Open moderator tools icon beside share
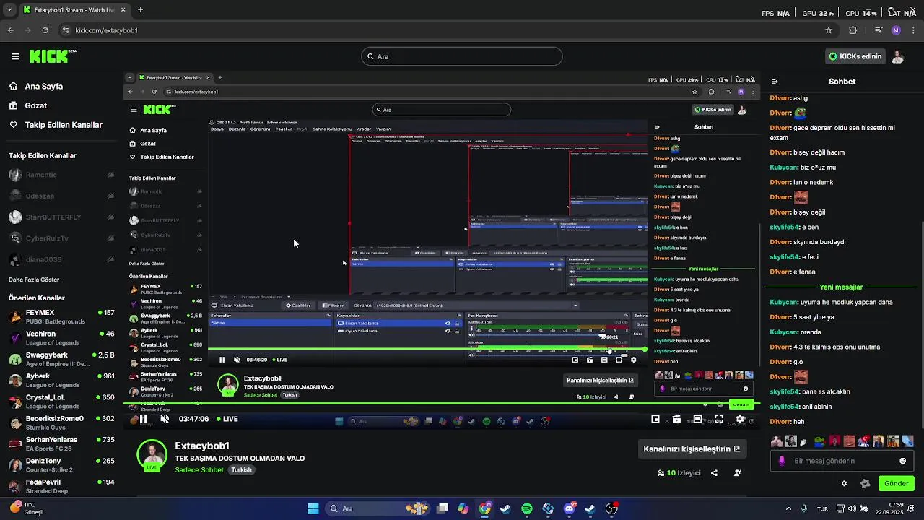The height and width of the screenshot is (520, 924). [737, 473]
